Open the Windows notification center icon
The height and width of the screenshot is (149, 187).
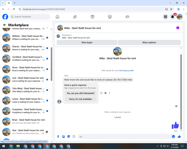point(182,146)
